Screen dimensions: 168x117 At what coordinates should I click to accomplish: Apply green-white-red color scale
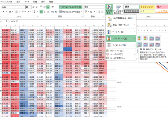point(151,38)
